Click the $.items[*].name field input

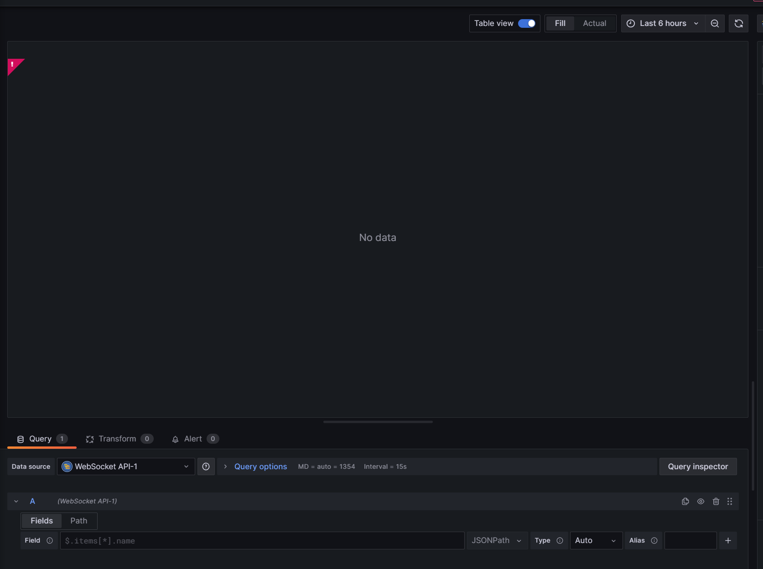[x=262, y=540]
